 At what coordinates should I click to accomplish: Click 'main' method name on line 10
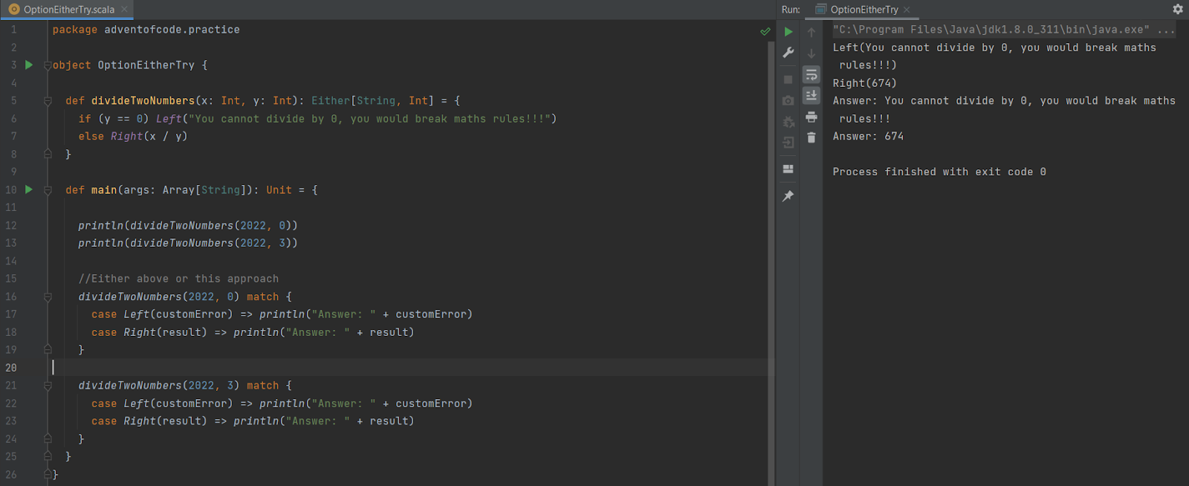[x=104, y=189]
